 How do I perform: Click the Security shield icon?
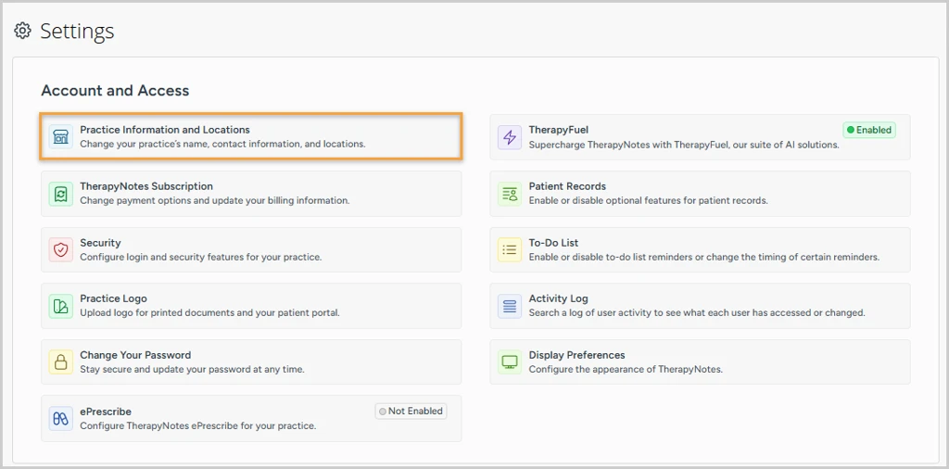coord(60,250)
